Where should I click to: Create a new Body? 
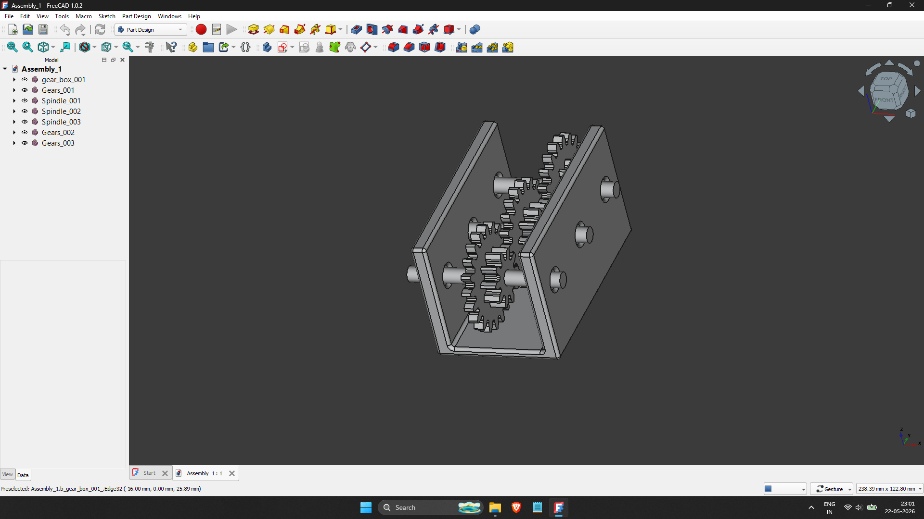tap(267, 47)
